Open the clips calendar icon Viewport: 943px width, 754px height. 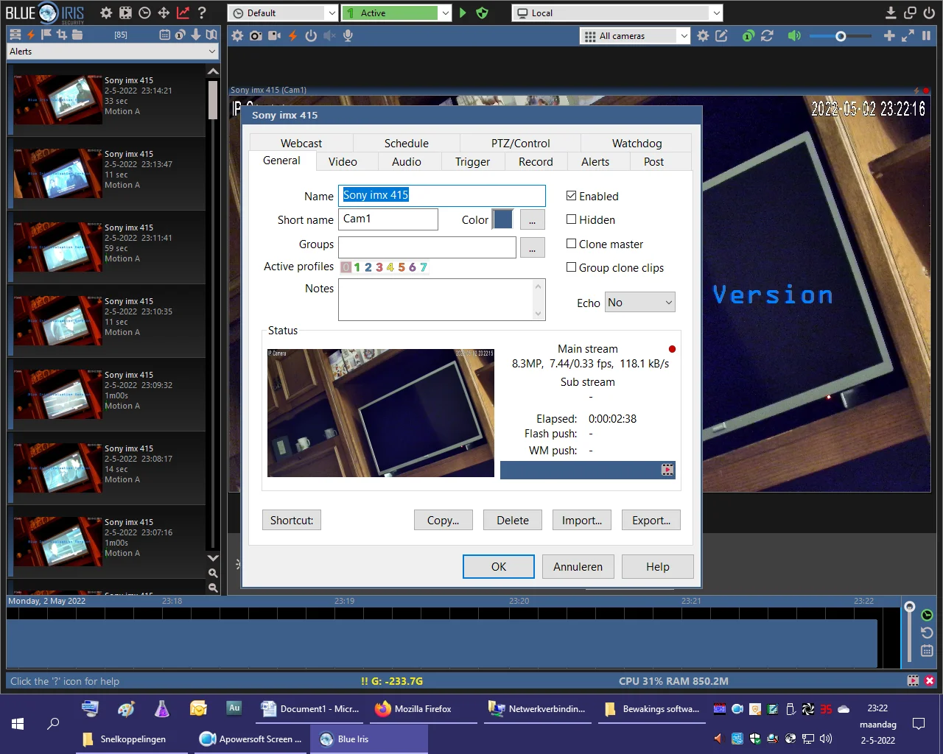point(164,35)
